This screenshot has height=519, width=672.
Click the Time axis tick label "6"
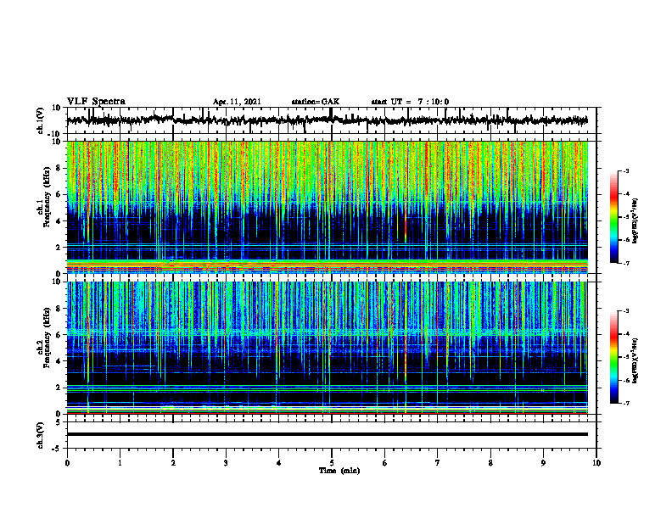tap(384, 463)
